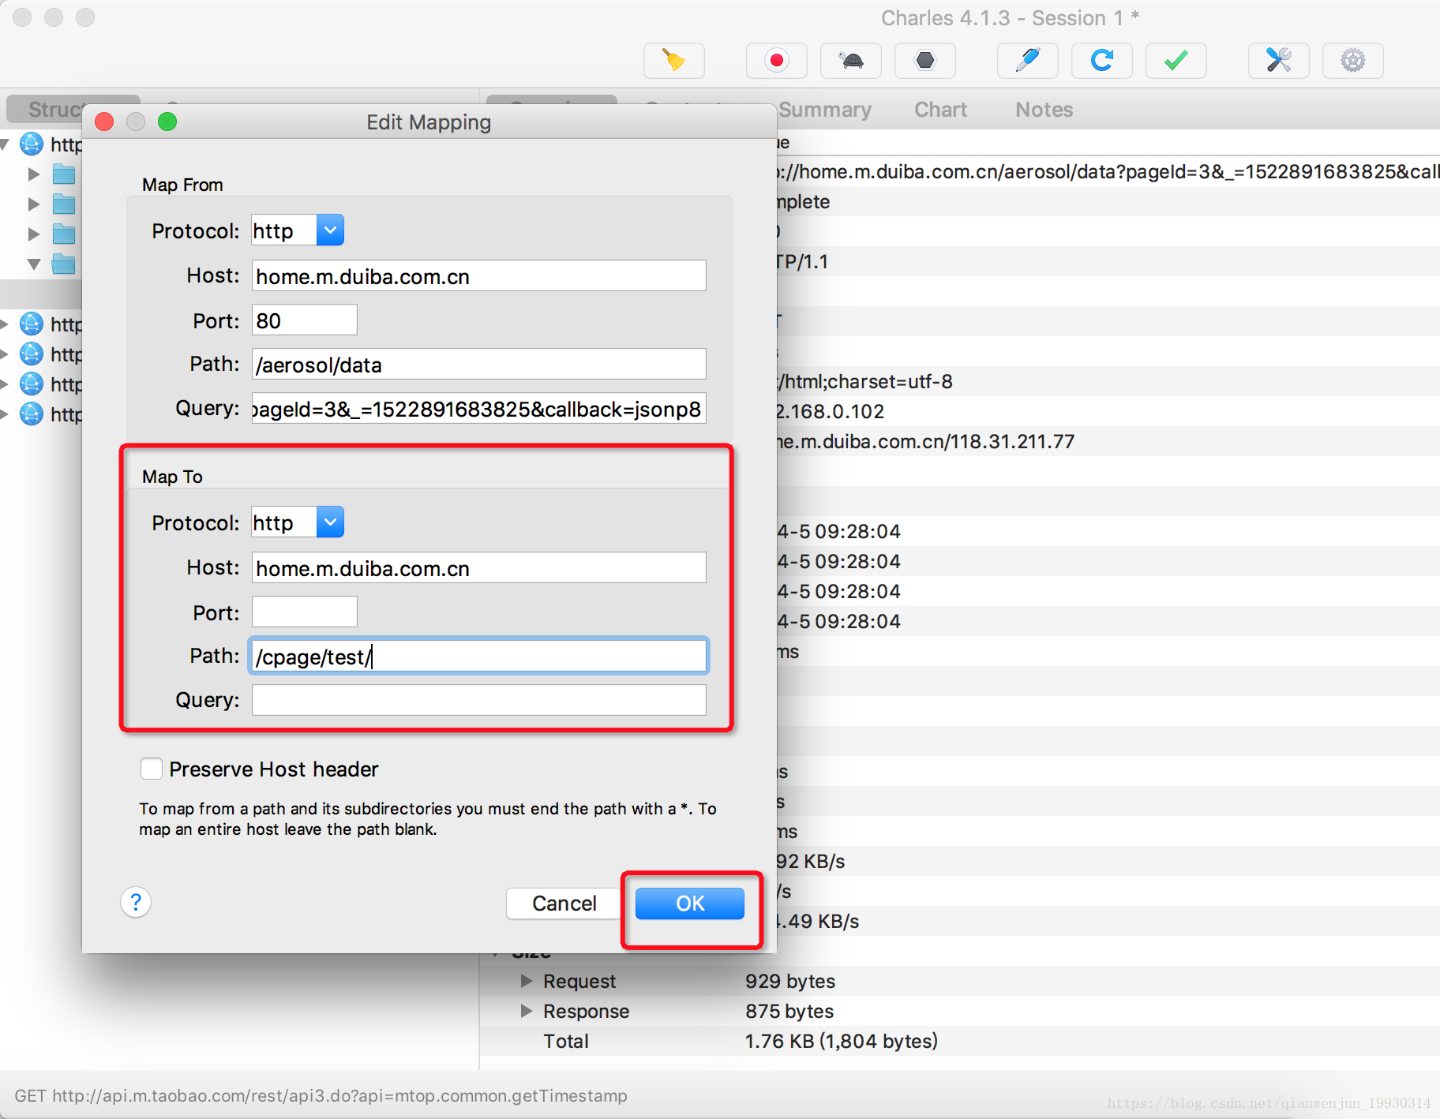This screenshot has height=1119, width=1440.
Task: Select the first globe host in the tree
Action: (32, 144)
